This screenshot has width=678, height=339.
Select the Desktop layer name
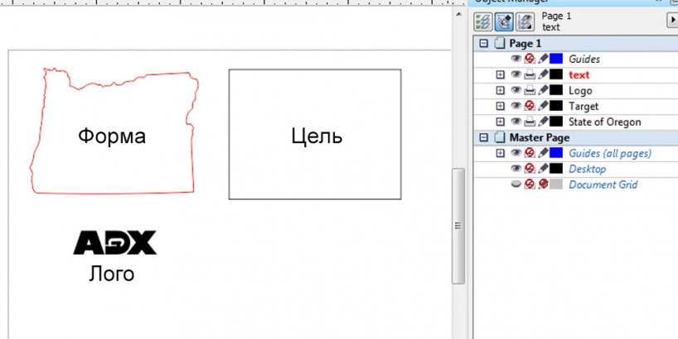[587, 169]
